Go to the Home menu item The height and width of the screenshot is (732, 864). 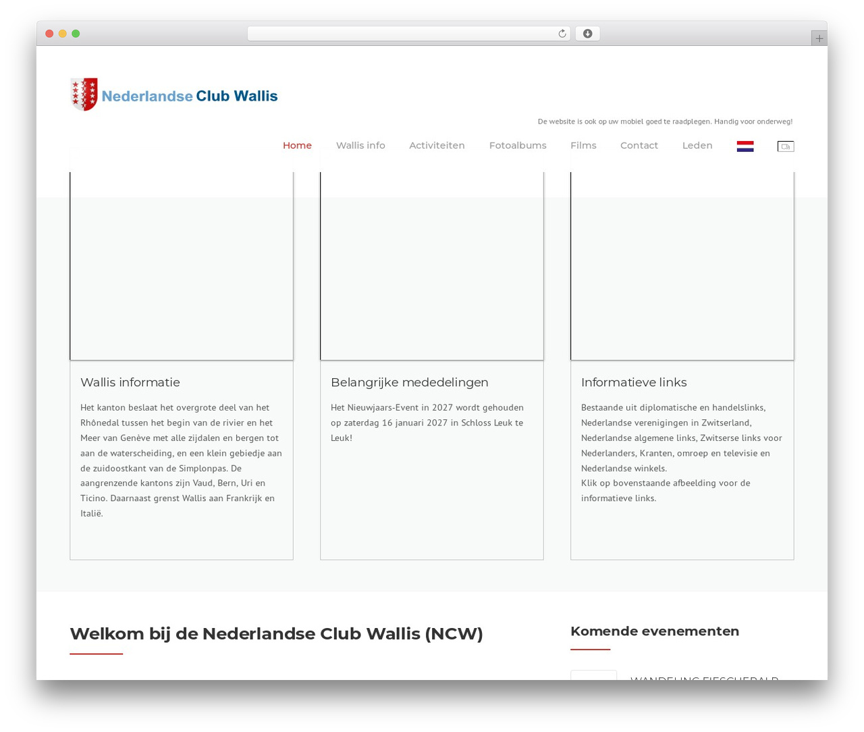tap(297, 145)
